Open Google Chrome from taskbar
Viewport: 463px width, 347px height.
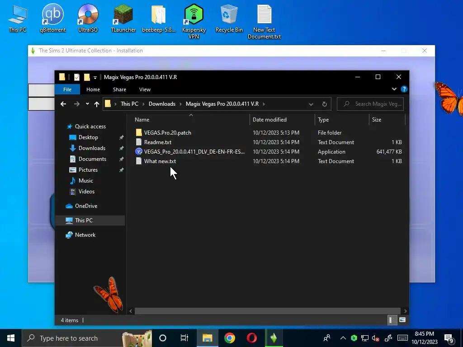229,338
